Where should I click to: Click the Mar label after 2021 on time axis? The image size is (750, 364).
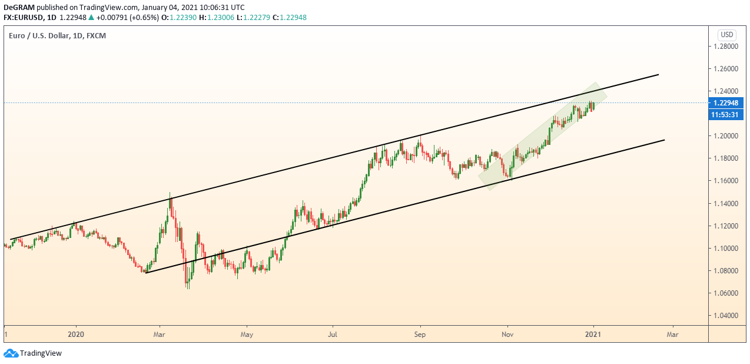coord(672,334)
